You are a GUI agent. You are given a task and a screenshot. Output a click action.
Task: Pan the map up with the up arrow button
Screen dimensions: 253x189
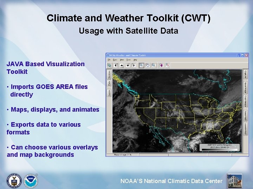tap(122, 65)
